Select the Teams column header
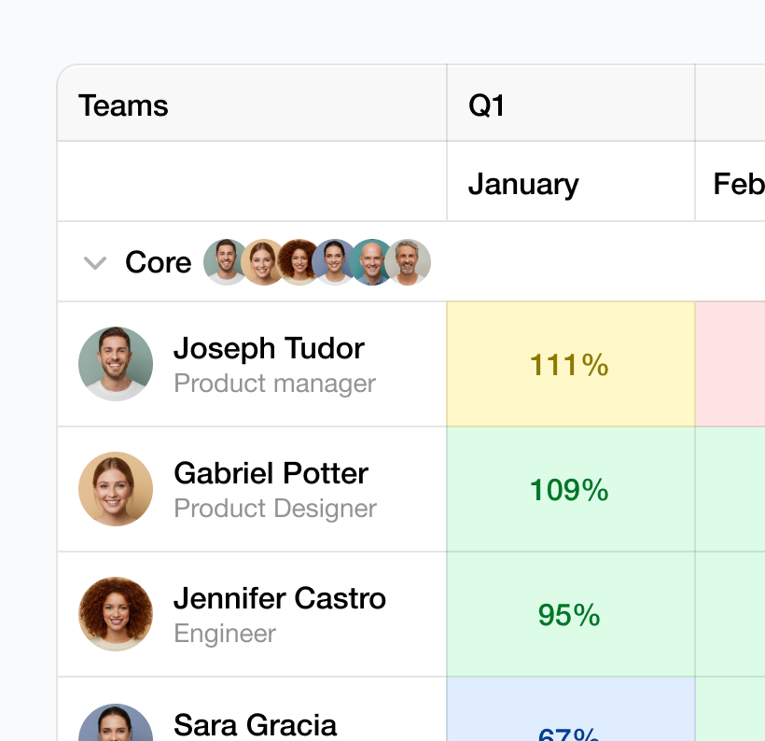765x741 pixels. click(x=123, y=105)
